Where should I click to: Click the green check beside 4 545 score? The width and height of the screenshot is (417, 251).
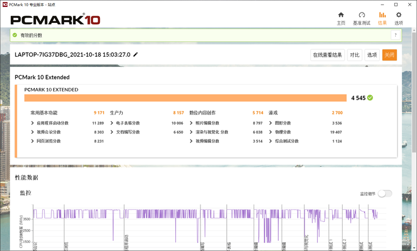coord(370,98)
